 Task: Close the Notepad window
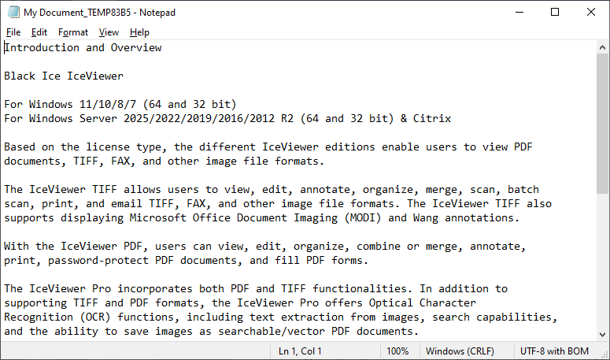pyautogui.click(x=591, y=12)
